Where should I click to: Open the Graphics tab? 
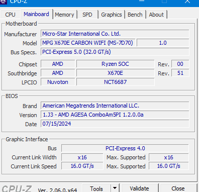click(112, 15)
